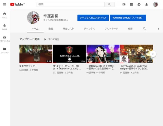This screenshot has width=163, height=126.
Task: Switch to the チャンネル tab
Action: click(89, 29)
